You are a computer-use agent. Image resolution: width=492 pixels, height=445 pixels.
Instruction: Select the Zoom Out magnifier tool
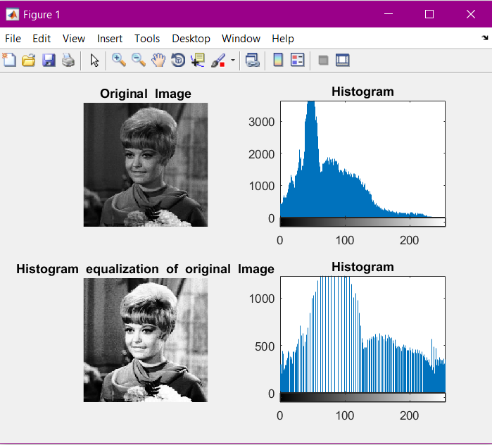(139, 61)
